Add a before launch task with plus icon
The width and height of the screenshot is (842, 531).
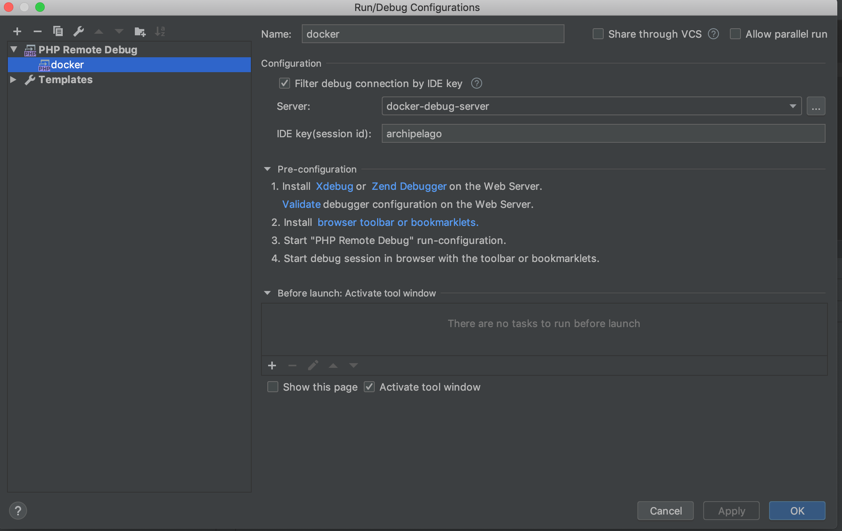tap(272, 366)
